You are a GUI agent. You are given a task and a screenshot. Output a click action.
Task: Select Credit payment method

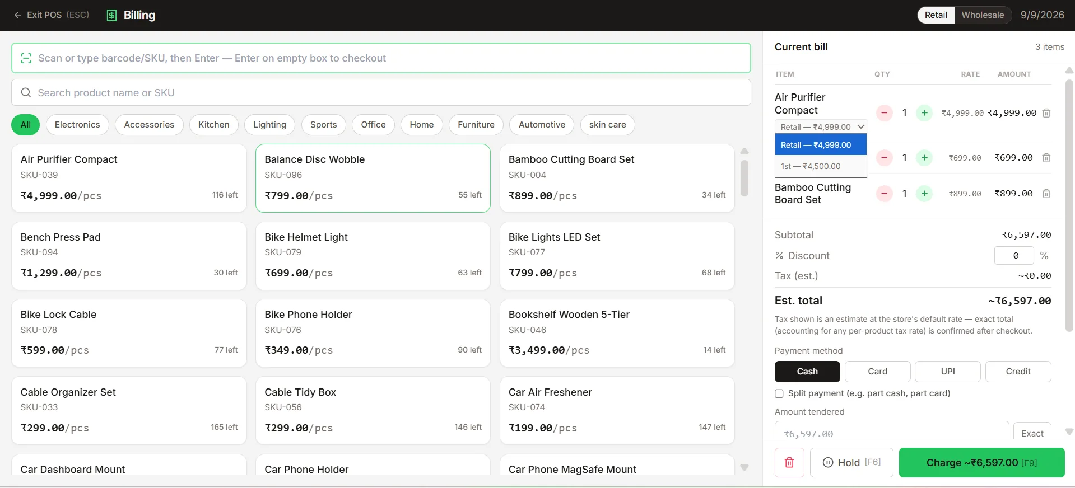point(1018,372)
